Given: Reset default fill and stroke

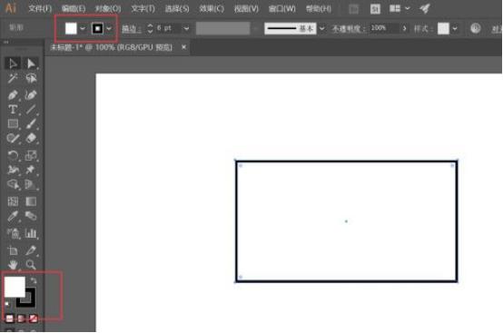Looking at the screenshot, I should [x=7, y=304].
